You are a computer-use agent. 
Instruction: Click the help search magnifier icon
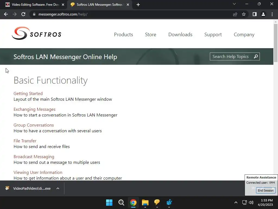(256, 57)
